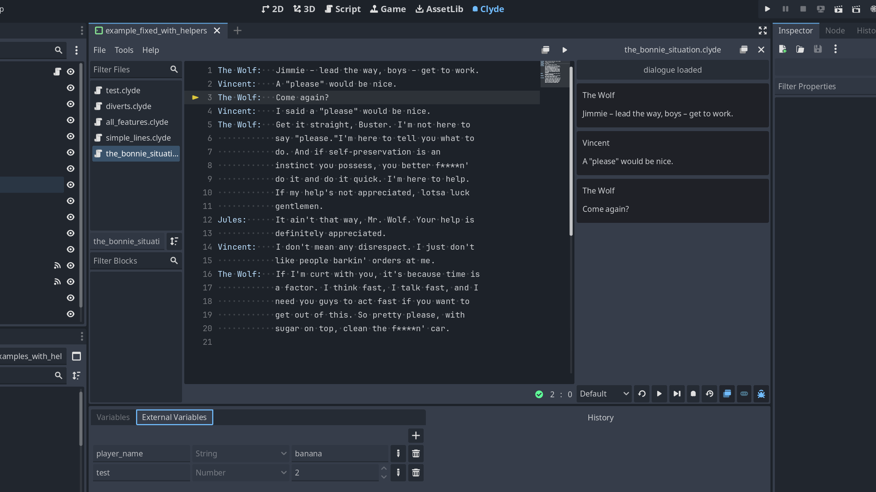Click the sort blocks icon beside the_bonnie_situati
The image size is (876, 492).
point(174,241)
